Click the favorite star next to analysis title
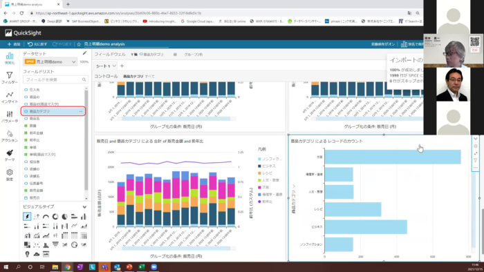Viewport: 484px width, 272px height. (79, 44)
